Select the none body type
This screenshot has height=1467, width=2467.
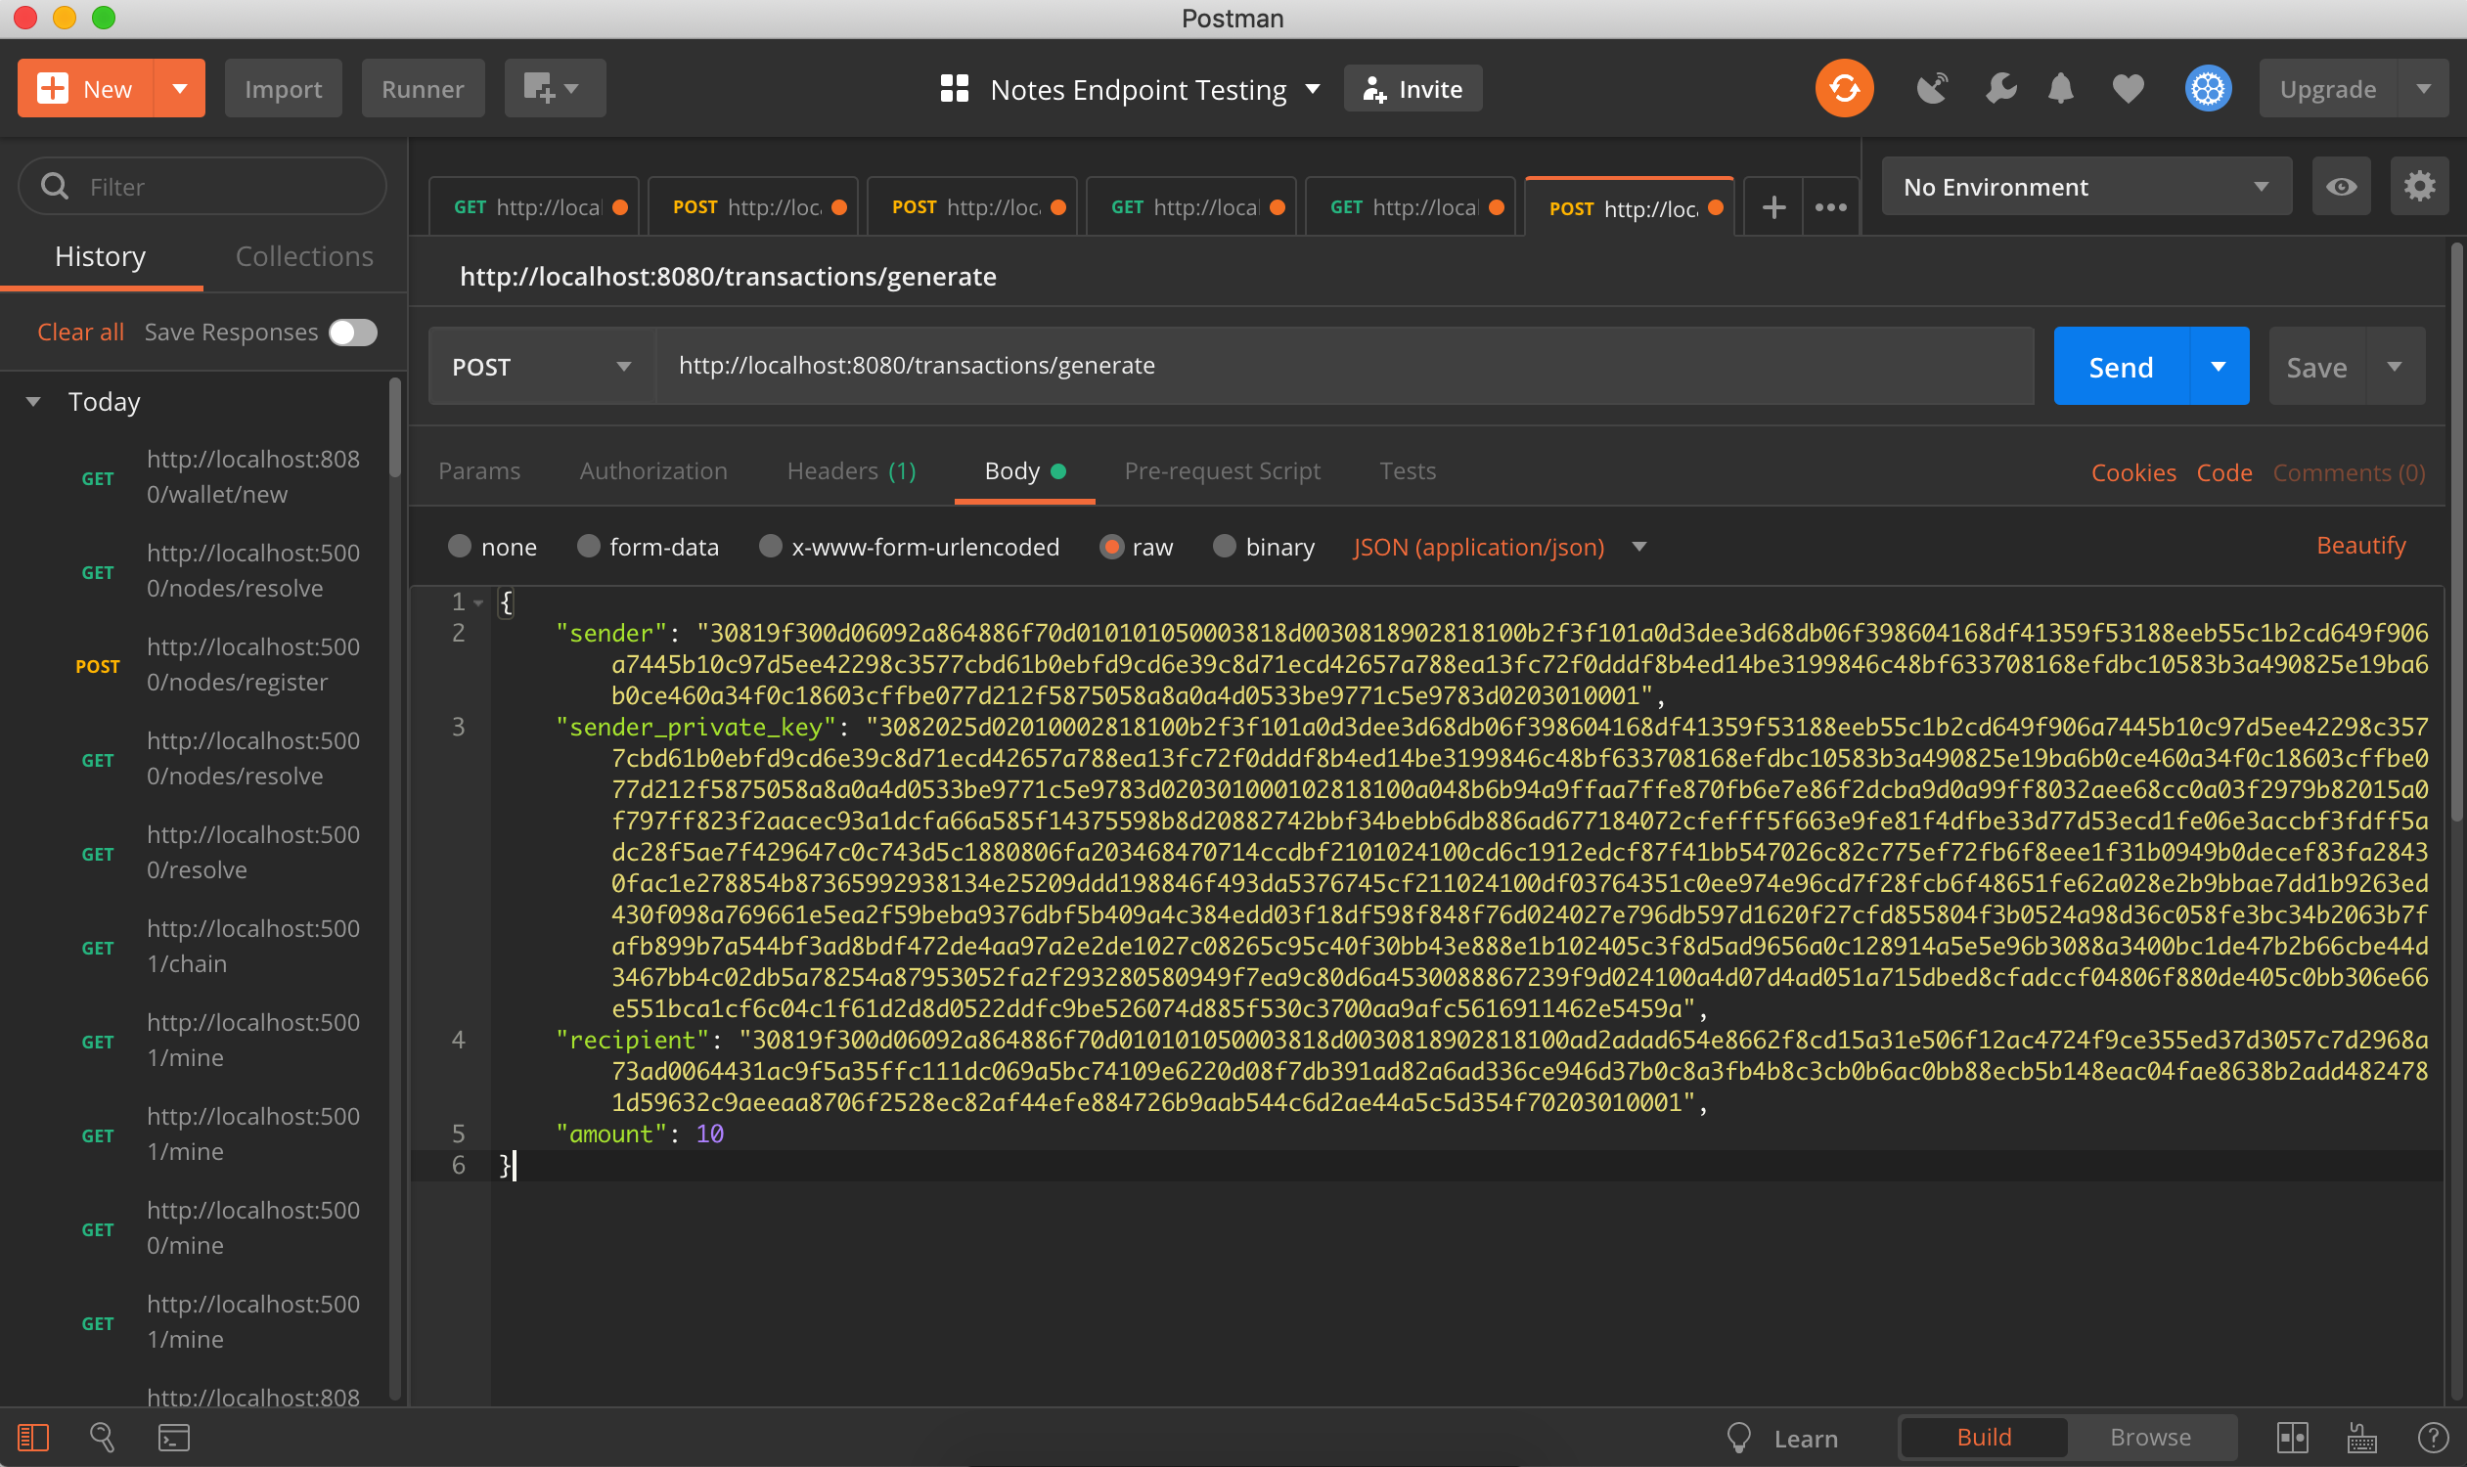(460, 546)
